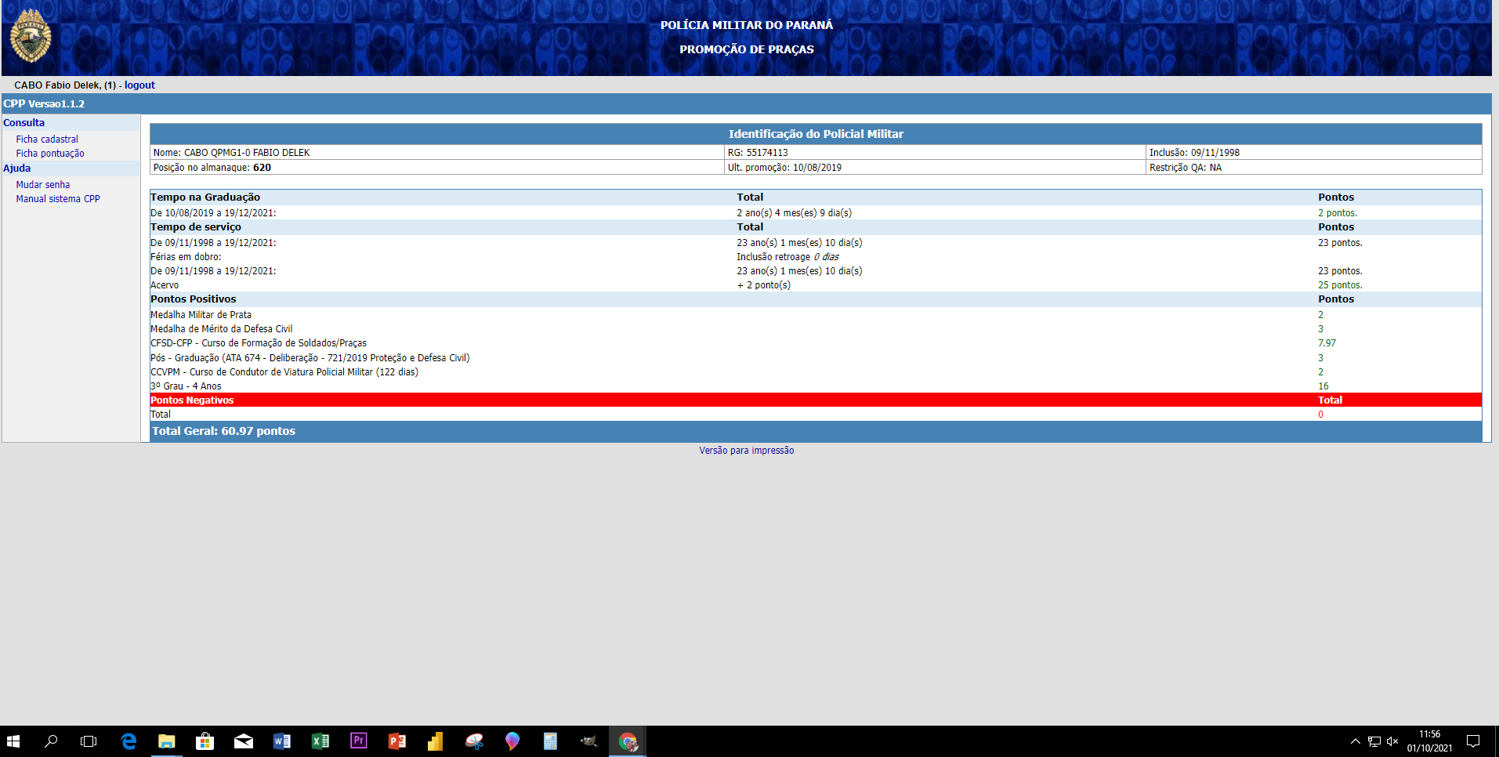This screenshot has height=757, width=1499.
Task: Open the GIMP taskbar icon
Action: tap(588, 741)
